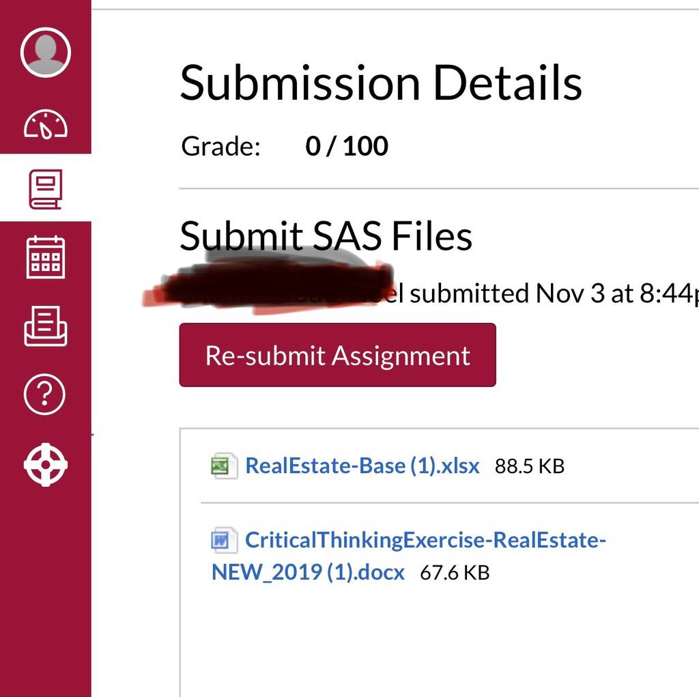Screen dimensions: 699x697
Task: Click the 88.5 KB file size label
Action: (x=530, y=466)
